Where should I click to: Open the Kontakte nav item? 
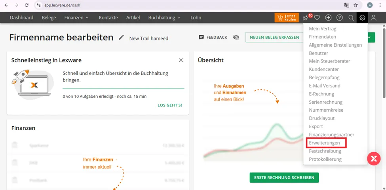click(x=108, y=18)
